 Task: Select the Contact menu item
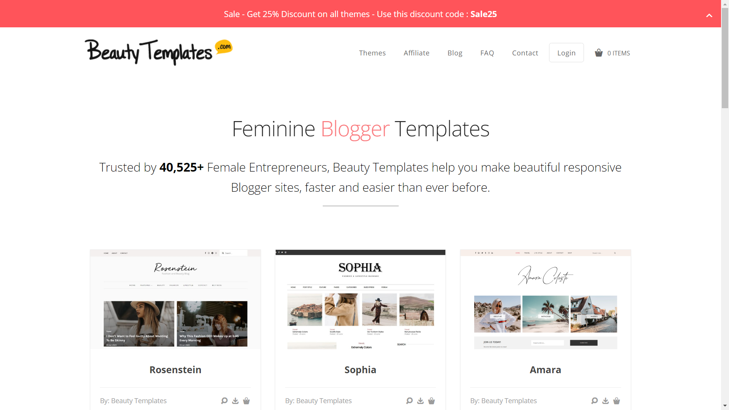point(525,52)
